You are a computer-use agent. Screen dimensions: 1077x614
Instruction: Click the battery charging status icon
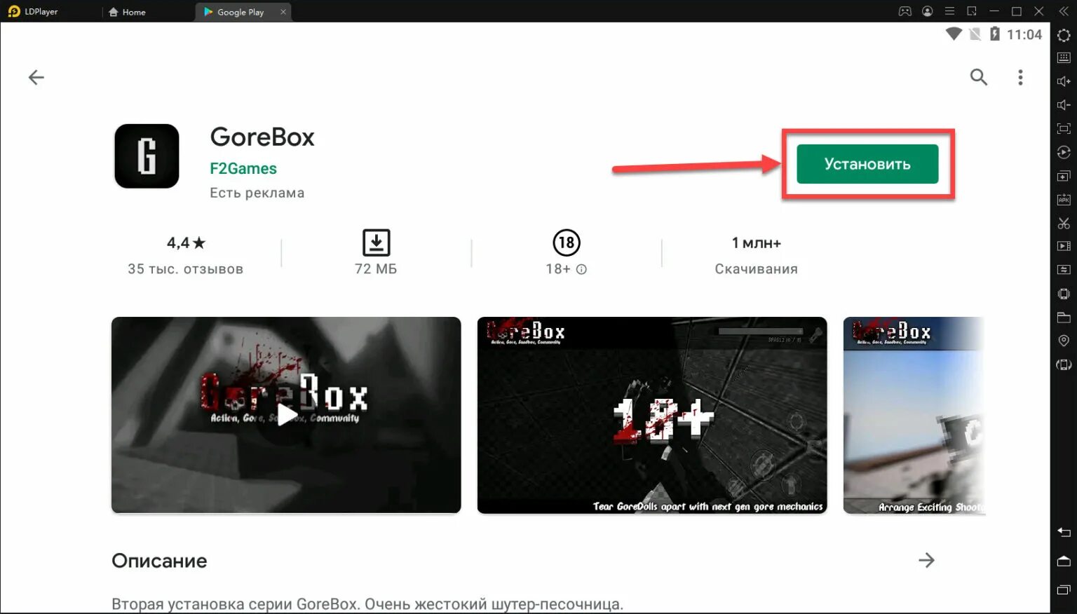tap(994, 34)
